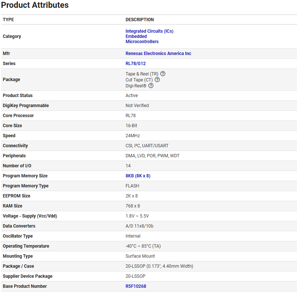Open the RL78/G12 series link
Screen dimensions: 297x293
click(136, 64)
